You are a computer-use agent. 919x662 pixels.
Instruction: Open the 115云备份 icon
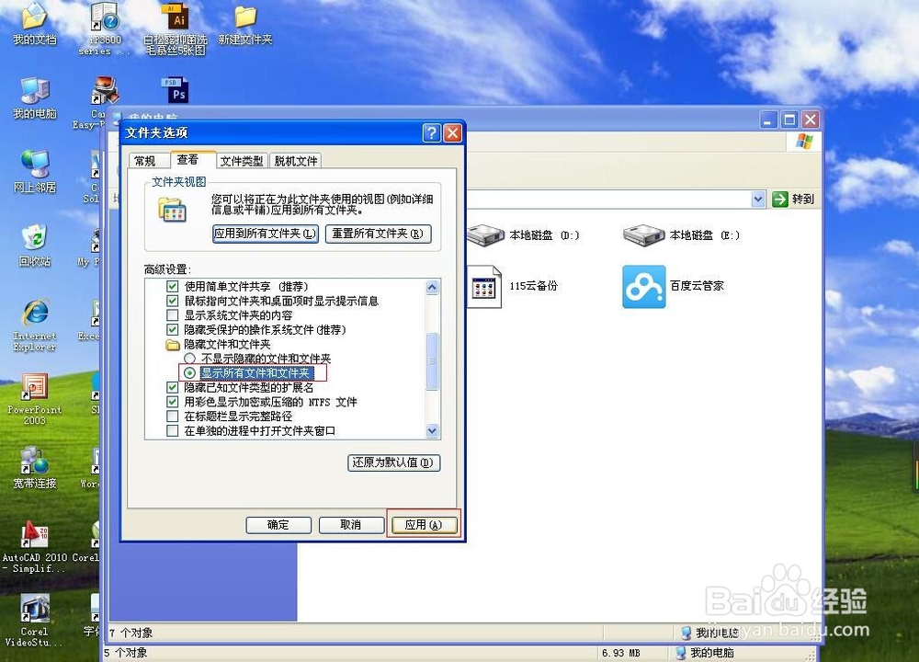(484, 286)
